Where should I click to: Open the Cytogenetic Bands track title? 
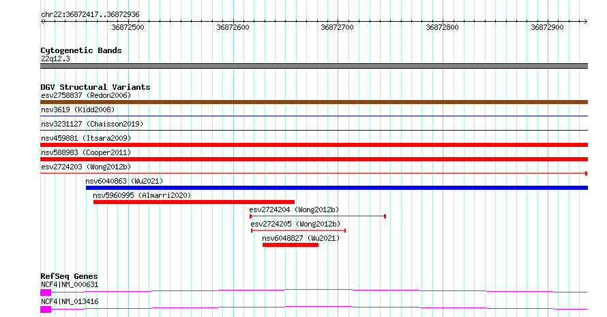pos(81,50)
